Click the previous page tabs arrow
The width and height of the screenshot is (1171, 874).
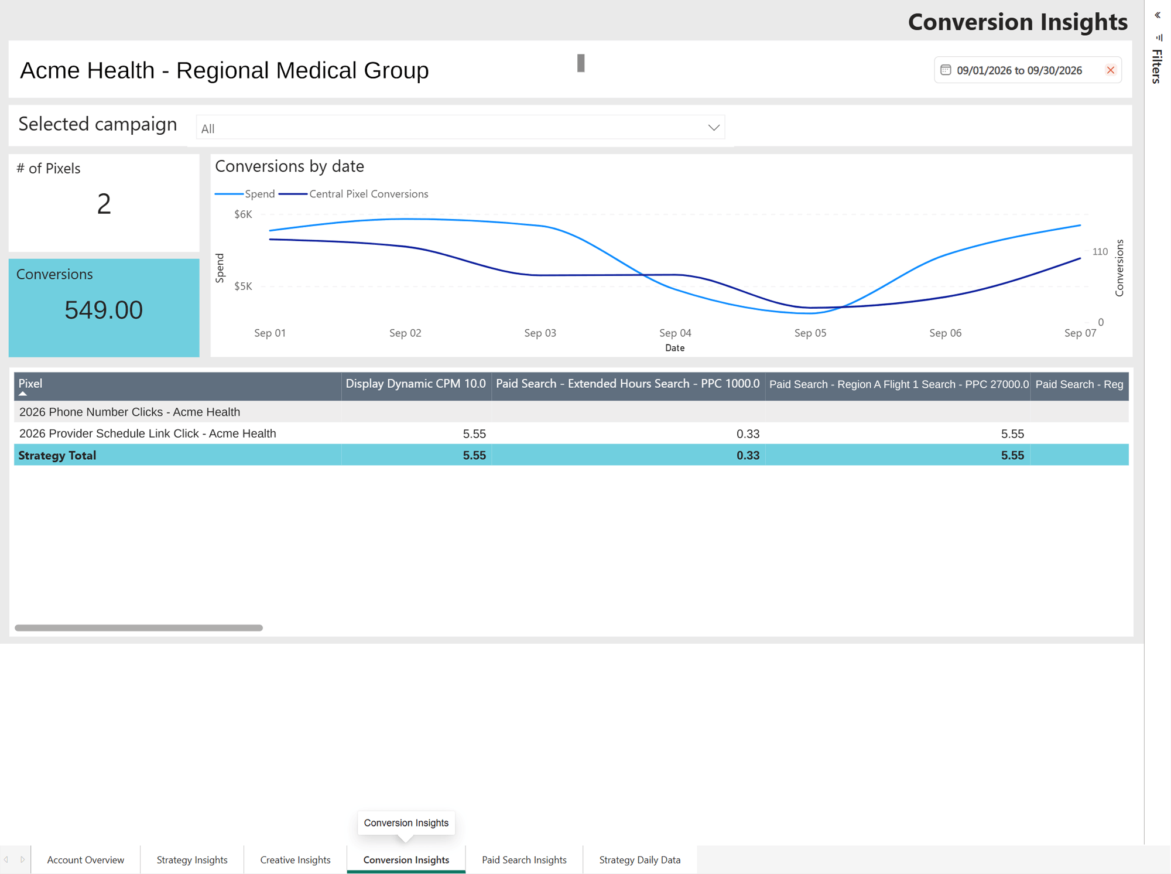(x=6, y=859)
